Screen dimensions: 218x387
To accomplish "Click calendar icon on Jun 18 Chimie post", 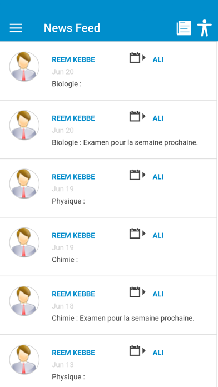I will pyautogui.click(x=137, y=292).
